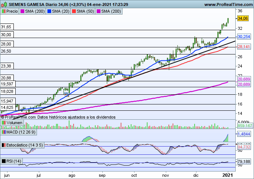
Task: Click the 18 price axis value
Action: (240, 94)
